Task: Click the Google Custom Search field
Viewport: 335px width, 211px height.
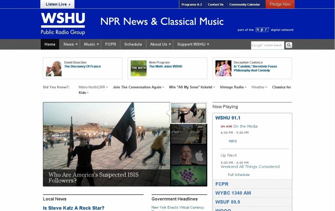Action: [x=267, y=45]
